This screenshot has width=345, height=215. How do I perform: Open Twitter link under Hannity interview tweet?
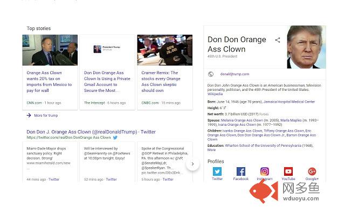[112, 179]
